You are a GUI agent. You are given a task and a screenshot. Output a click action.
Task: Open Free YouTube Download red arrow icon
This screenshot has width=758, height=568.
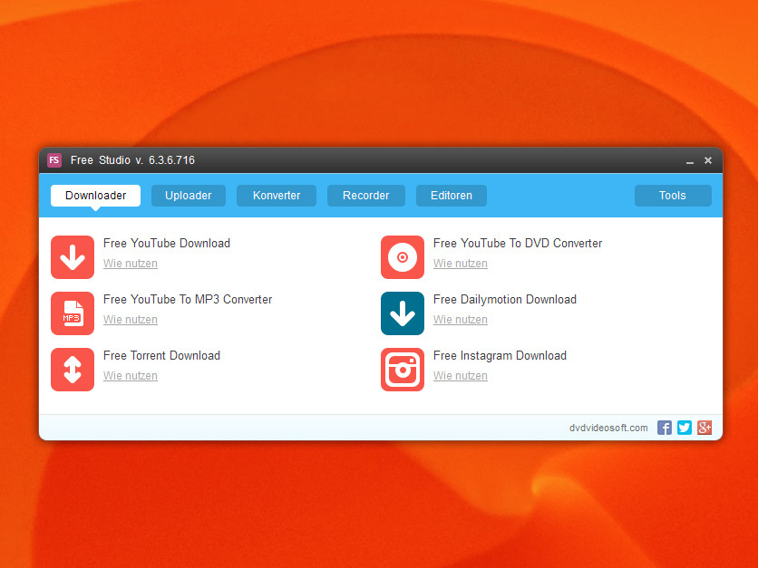(x=73, y=257)
